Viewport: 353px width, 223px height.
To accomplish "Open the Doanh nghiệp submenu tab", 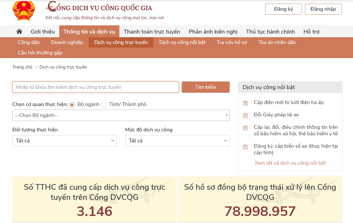I will tap(67, 42).
